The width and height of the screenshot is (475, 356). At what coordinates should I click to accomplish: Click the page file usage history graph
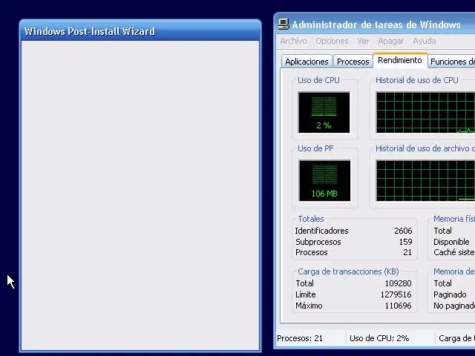click(425, 181)
